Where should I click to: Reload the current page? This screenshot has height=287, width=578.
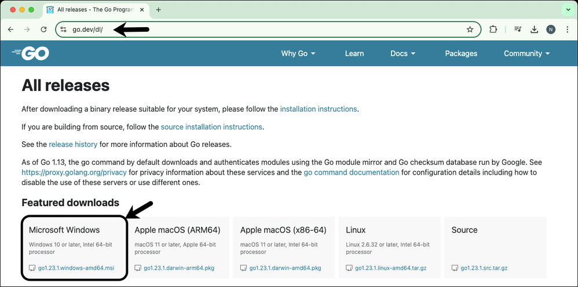click(43, 30)
